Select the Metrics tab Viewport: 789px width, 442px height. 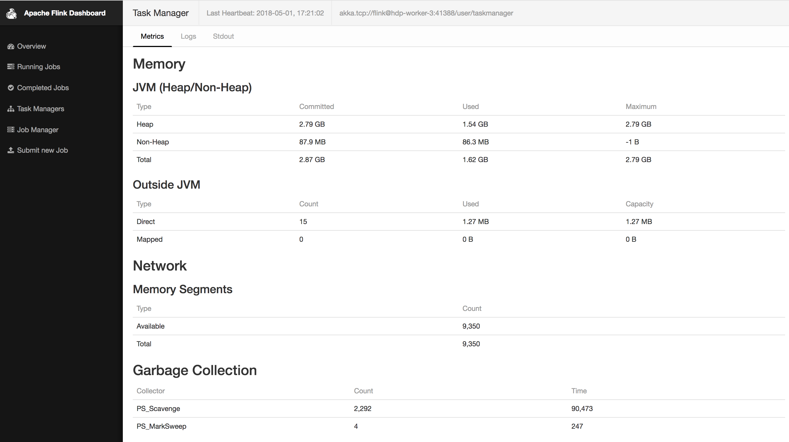click(152, 37)
